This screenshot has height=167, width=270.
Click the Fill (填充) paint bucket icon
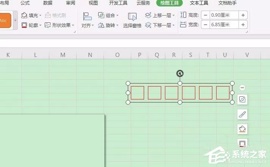(x=24, y=15)
